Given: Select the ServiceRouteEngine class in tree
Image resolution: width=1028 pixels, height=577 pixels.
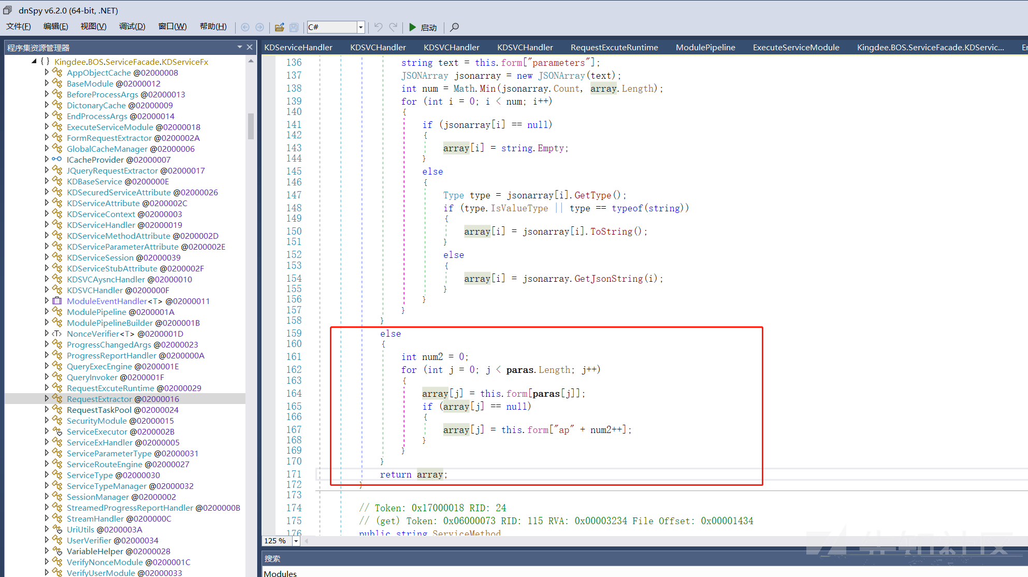Looking at the screenshot, I should 128,464.
